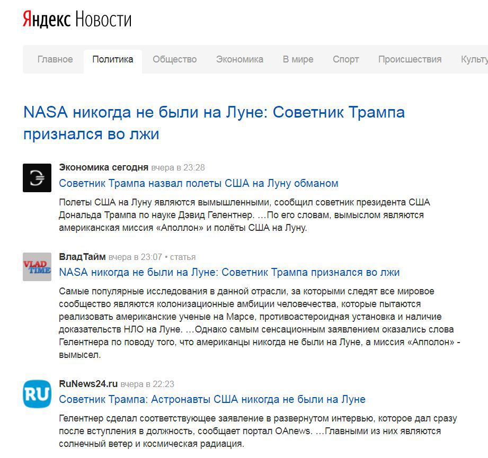Click the ВладТайм VLAD TIME logo icon

37,267
